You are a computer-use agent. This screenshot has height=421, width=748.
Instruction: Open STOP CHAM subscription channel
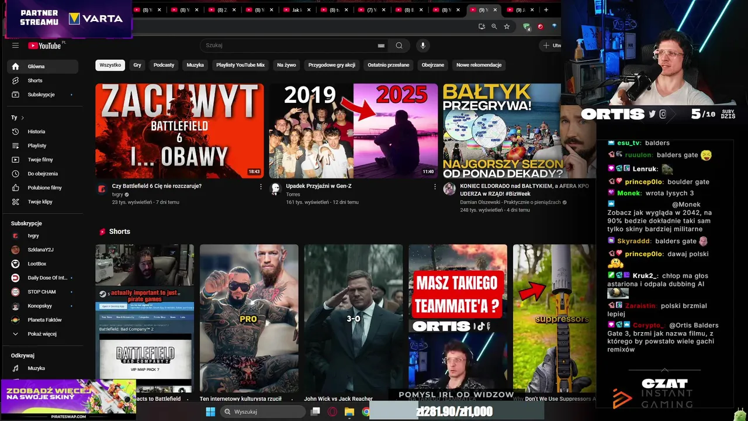pyautogui.click(x=43, y=292)
